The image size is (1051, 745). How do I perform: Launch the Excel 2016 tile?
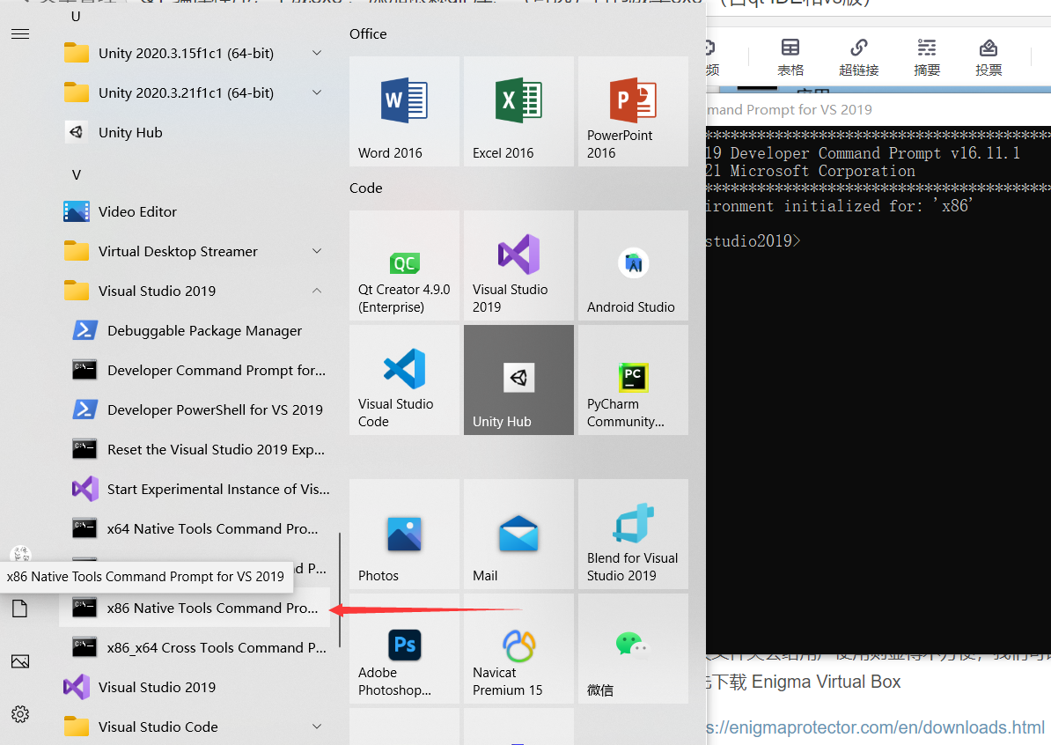(518, 111)
